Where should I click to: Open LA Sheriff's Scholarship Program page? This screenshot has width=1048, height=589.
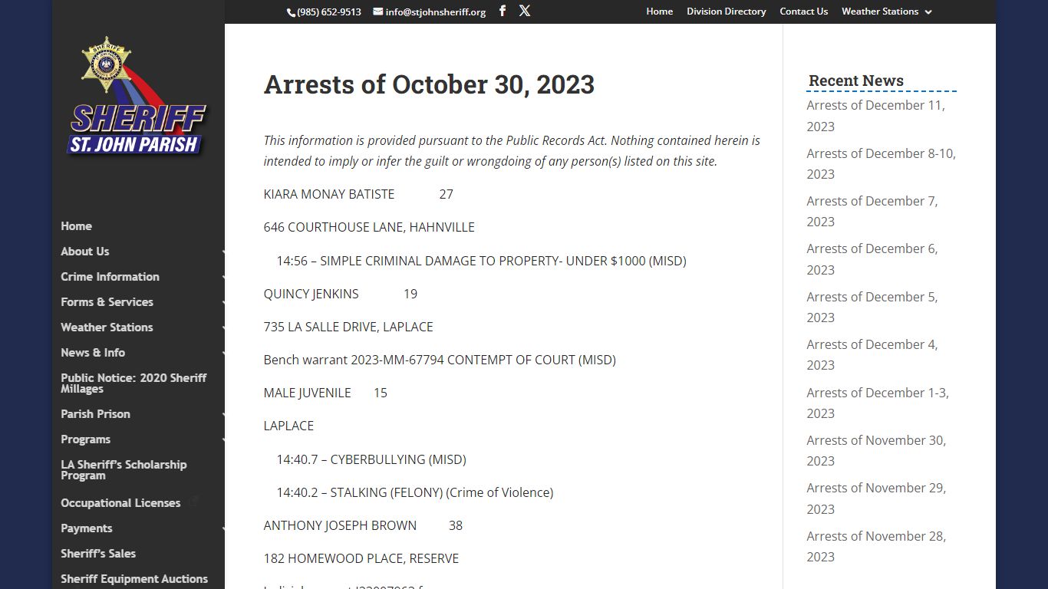click(124, 470)
